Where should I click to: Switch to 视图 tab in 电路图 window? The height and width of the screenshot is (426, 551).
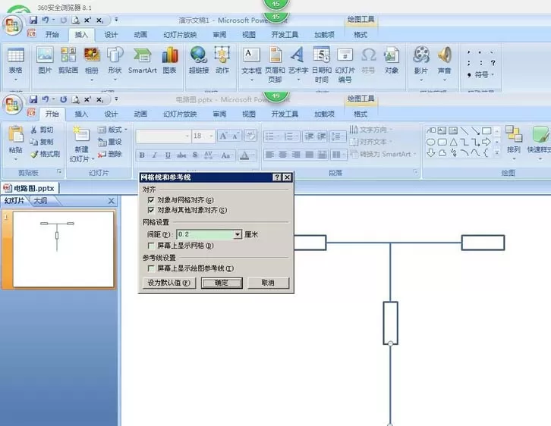249,114
